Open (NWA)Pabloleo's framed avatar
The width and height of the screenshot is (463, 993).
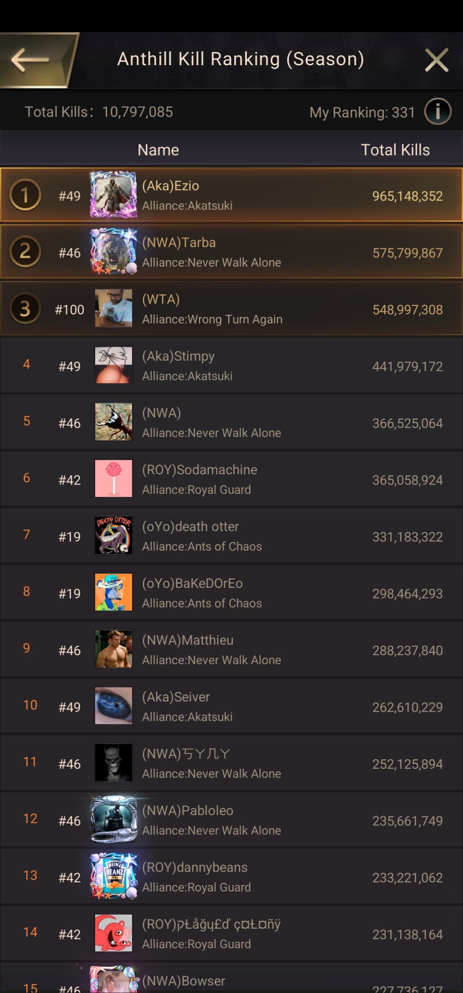tap(114, 819)
